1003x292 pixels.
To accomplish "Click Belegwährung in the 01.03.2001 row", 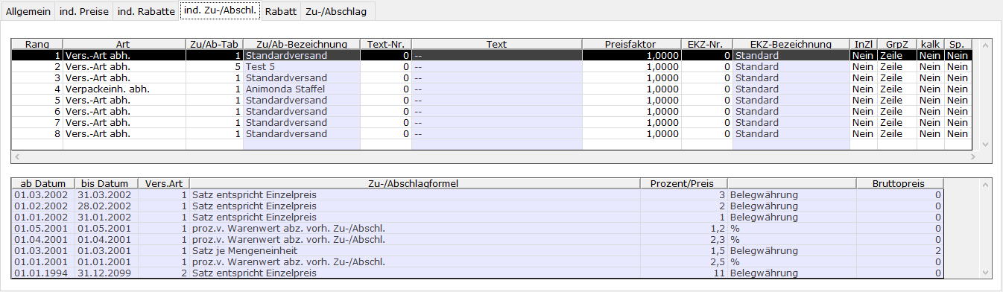I will [x=791, y=250].
